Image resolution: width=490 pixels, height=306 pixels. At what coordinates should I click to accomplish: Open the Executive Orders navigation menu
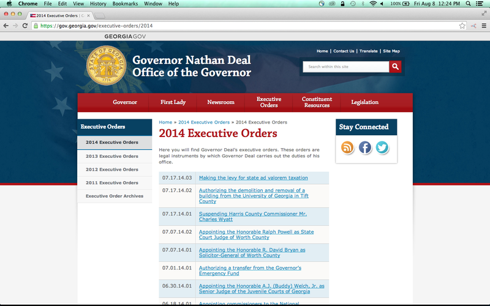pyautogui.click(x=268, y=102)
